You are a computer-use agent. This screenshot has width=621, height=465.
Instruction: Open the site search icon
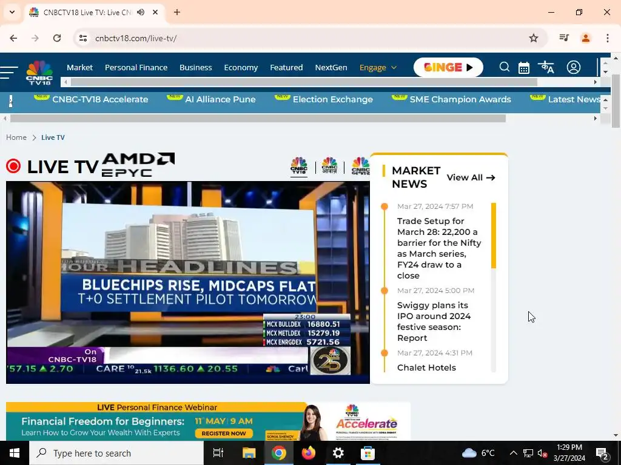504,67
